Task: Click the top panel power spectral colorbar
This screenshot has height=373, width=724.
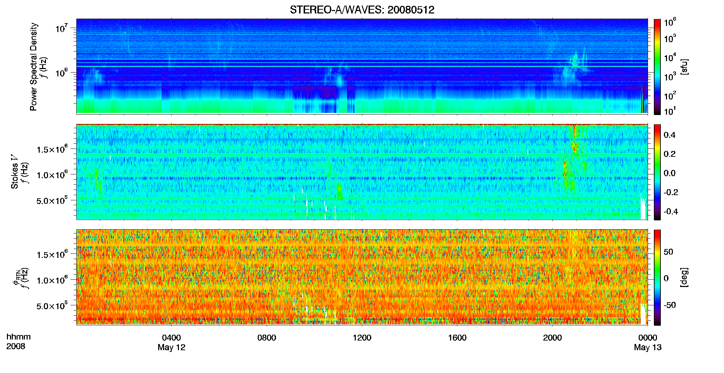Action: [x=657, y=67]
